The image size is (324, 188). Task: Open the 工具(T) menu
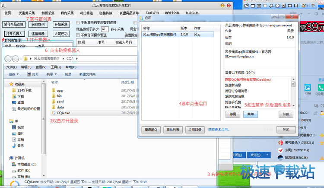(x=56, y=67)
